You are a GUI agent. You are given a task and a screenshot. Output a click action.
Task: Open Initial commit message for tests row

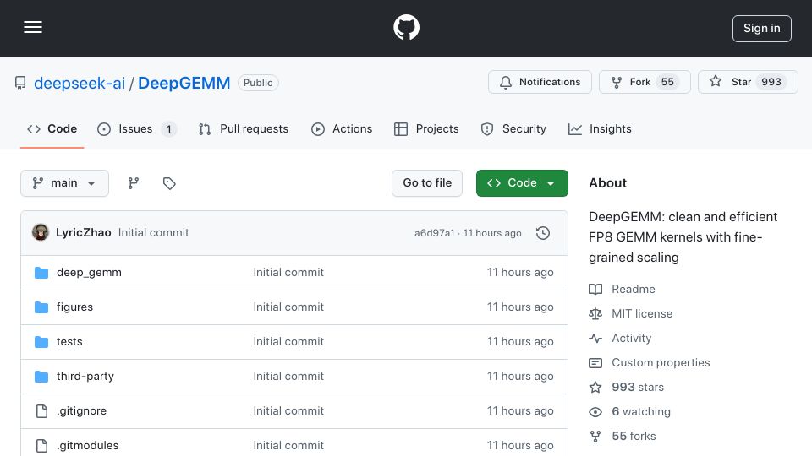(x=288, y=342)
